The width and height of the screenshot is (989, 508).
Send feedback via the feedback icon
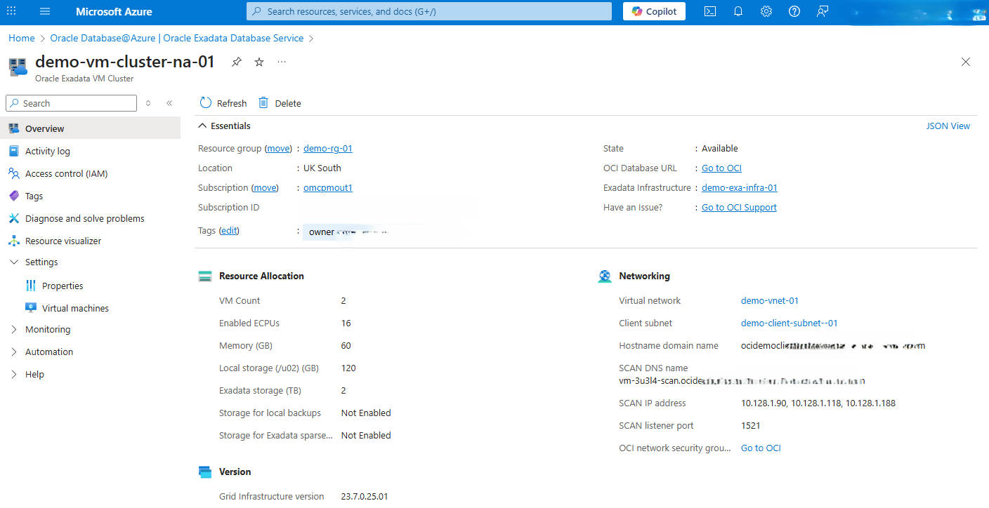(x=822, y=11)
